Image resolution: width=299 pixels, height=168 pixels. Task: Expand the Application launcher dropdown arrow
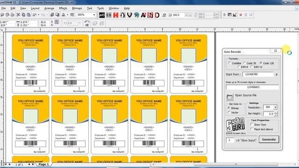(67, 15)
